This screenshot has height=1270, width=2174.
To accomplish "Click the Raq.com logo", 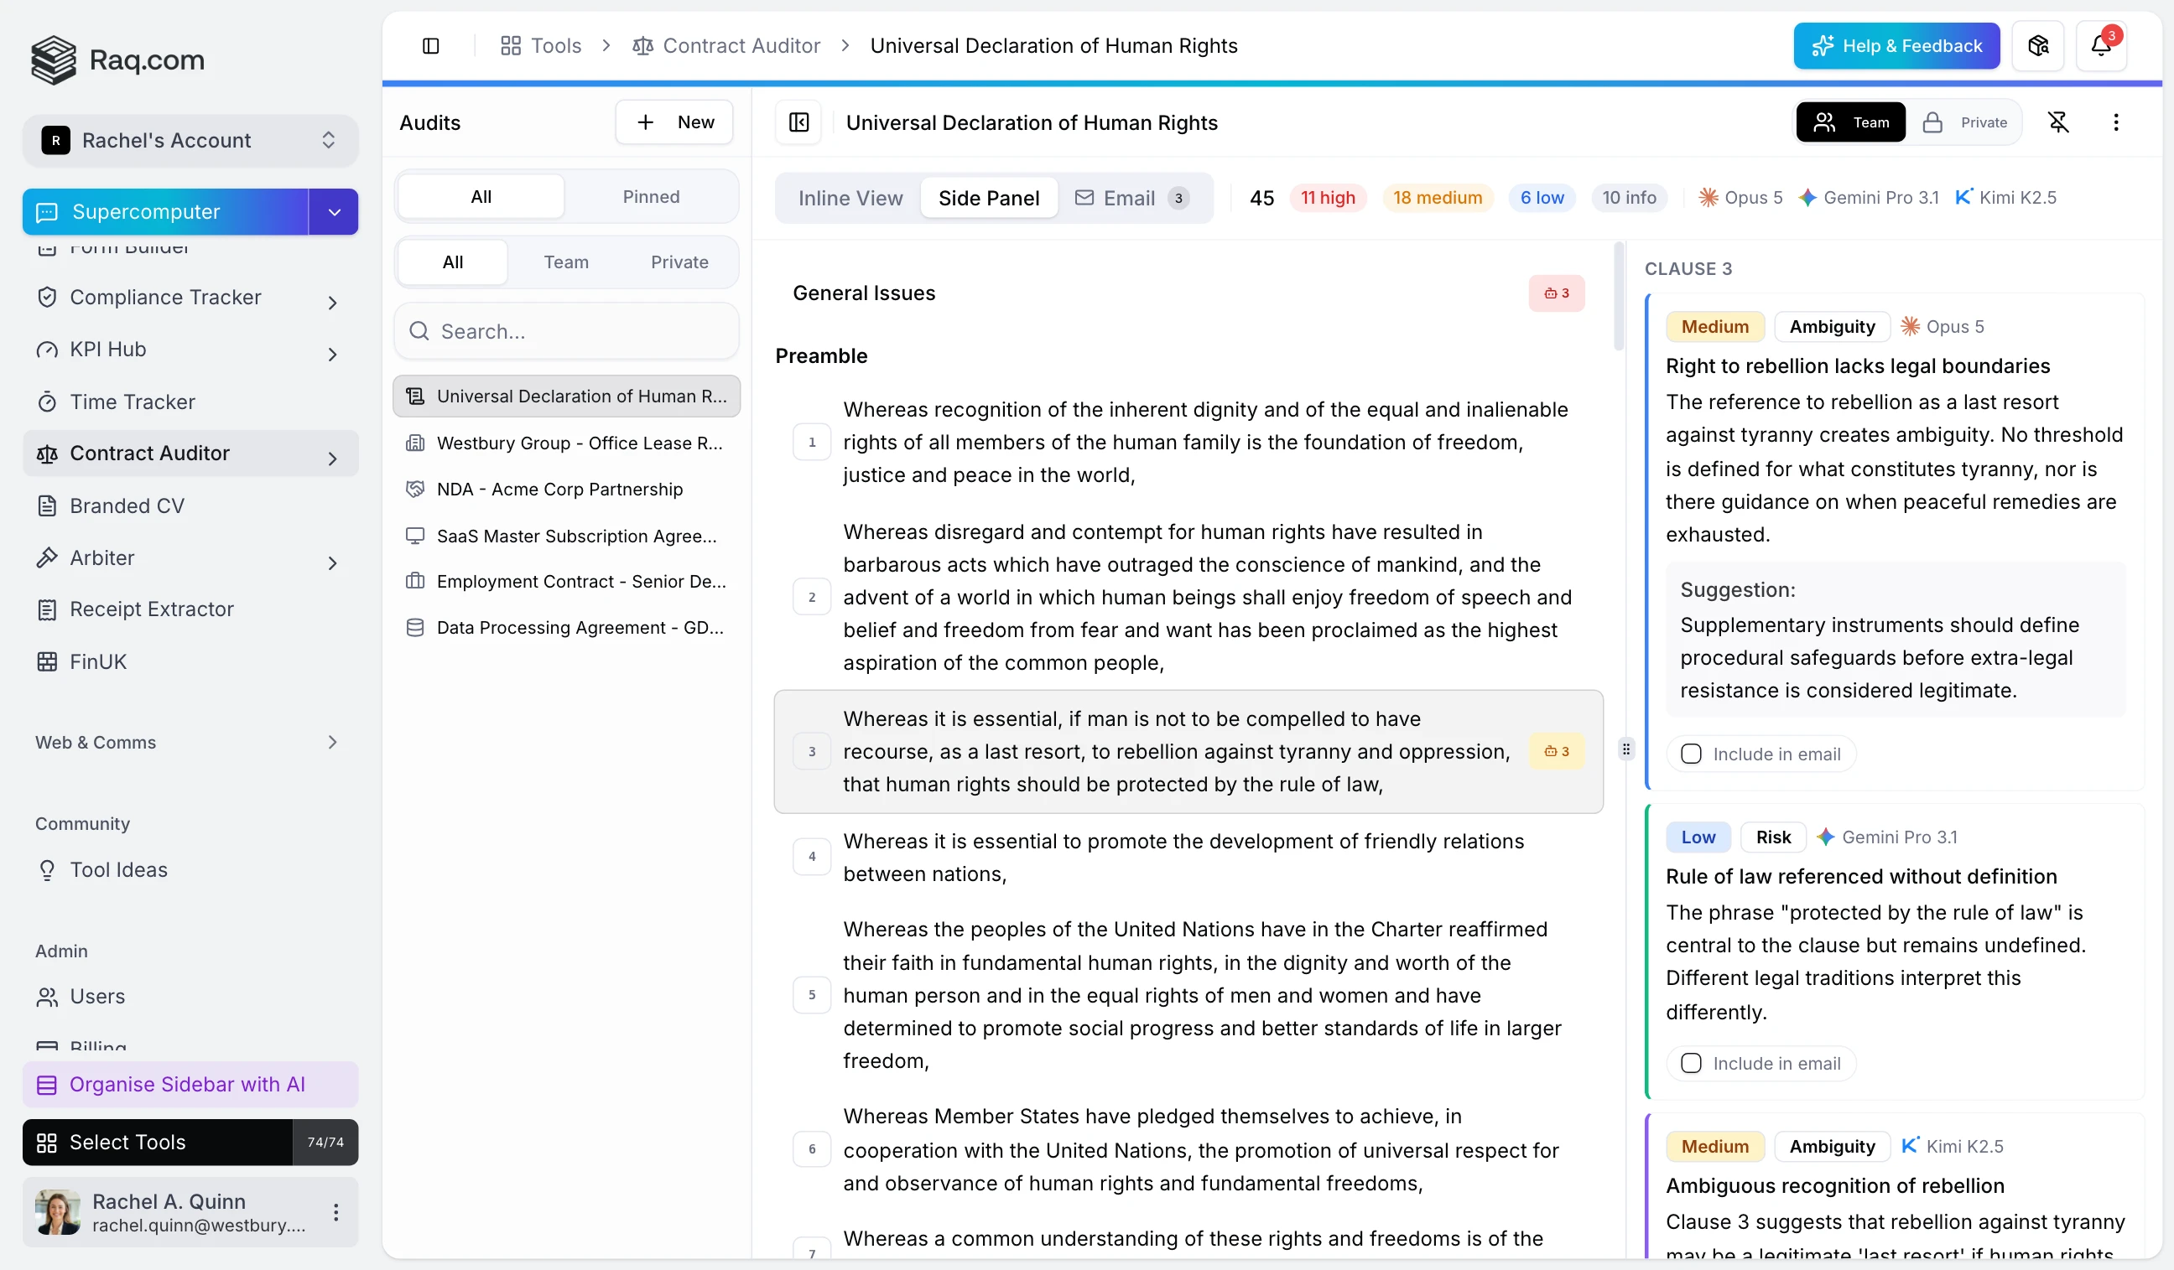I will coord(118,60).
